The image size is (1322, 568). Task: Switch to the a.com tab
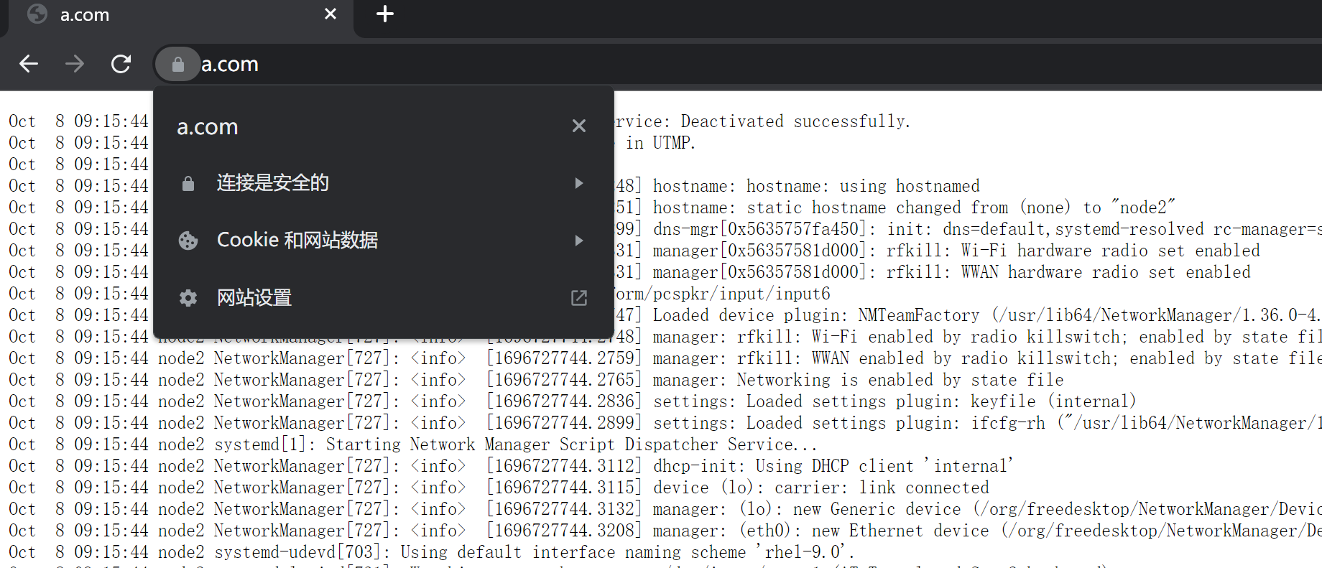[144, 15]
